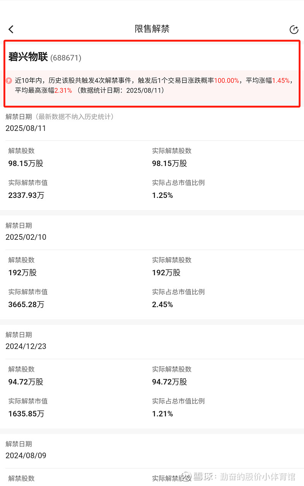Tap the 1635.85万 unlock market value
This screenshot has height=486, width=304.
point(26,414)
